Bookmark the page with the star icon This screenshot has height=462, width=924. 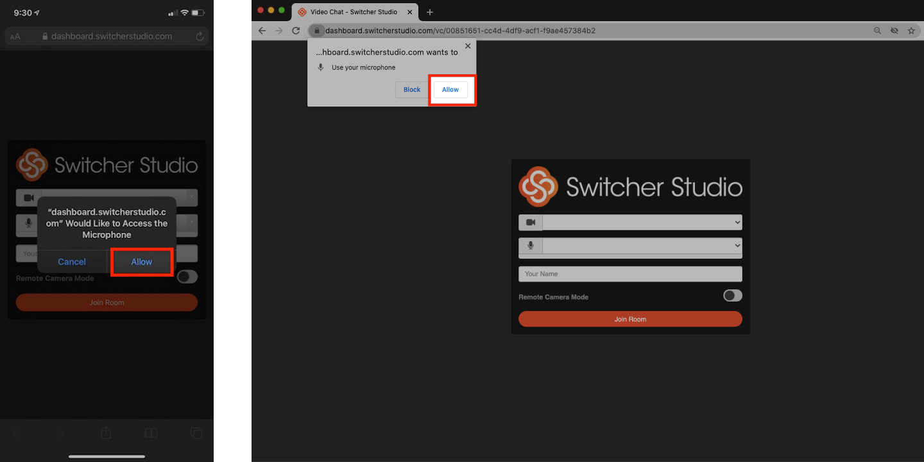(x=911, y=31)
